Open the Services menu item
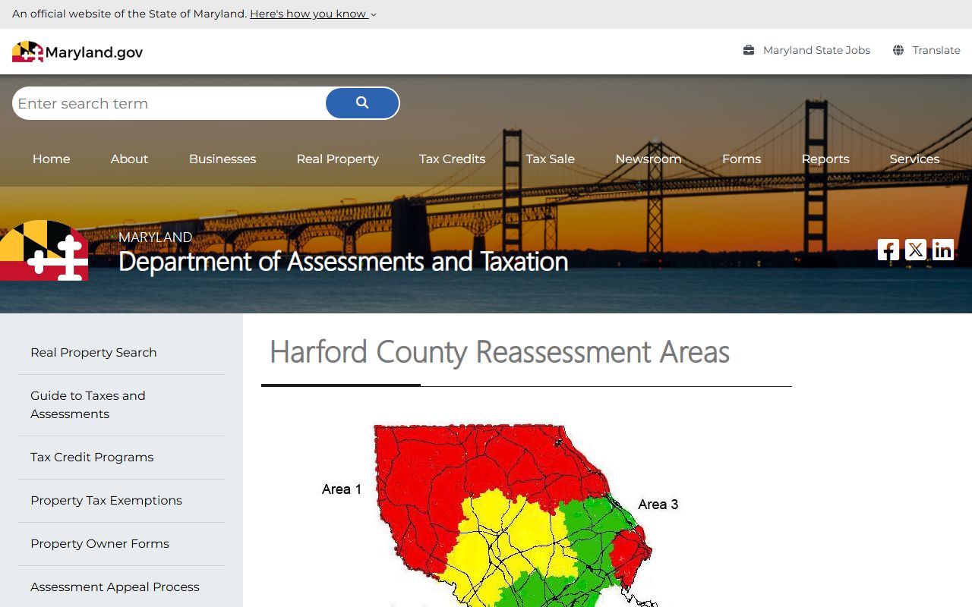972x607 pixels. [x=915, y=159]
